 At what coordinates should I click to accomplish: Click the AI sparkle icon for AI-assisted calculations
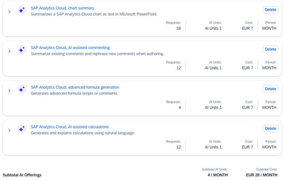point(22,129)
